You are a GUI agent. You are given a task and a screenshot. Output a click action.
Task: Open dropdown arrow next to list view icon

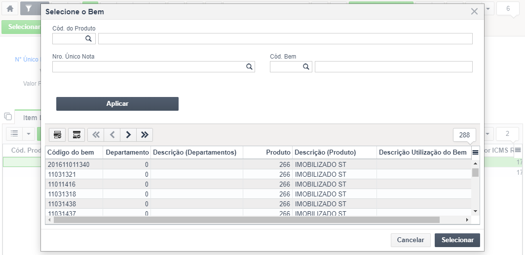coord(29,134)
